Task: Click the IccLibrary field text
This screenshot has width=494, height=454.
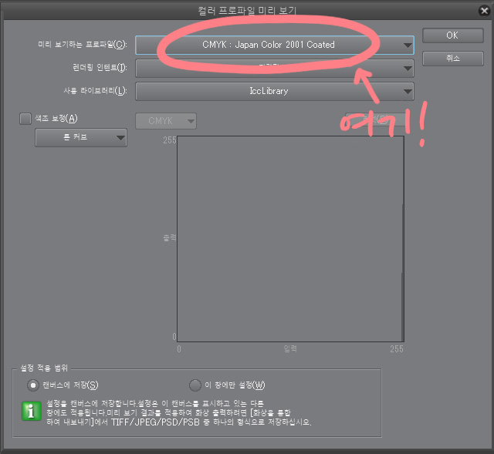Action: (269, 91)
